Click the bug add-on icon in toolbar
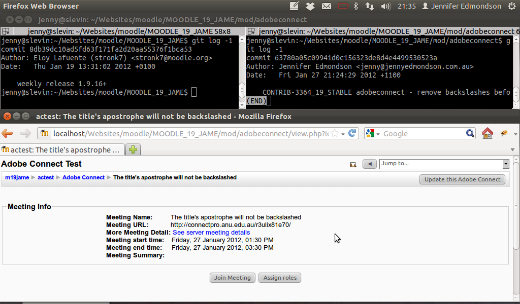Screen dimensions: 520x304 click(504, 133)
